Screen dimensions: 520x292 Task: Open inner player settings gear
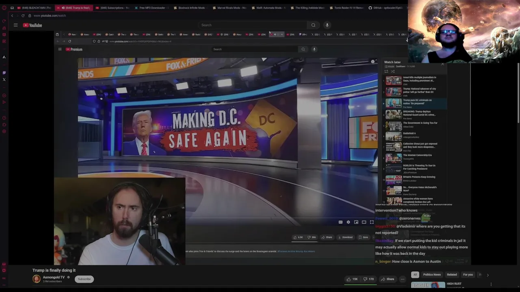coord(348,222)
